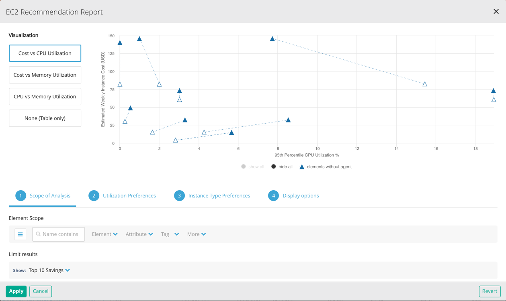
Task: Click the '95th Percentile CPU Utilization %' axis label
Action: coord(307,155)
